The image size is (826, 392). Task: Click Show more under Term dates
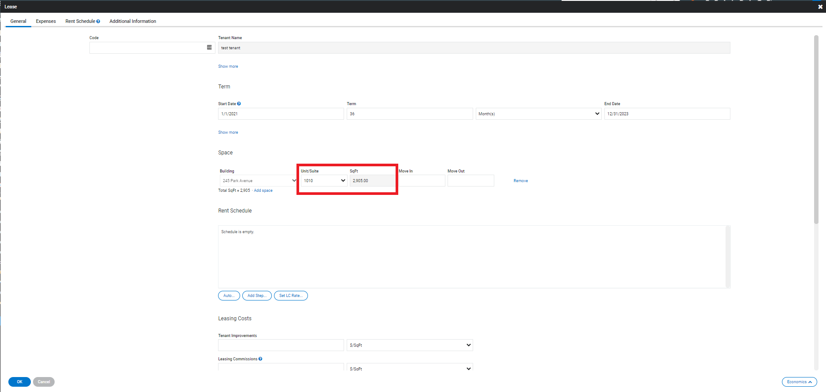228,132
